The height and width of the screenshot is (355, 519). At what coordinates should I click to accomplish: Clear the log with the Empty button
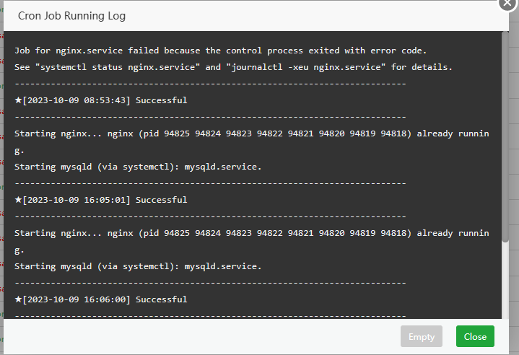click(x=422, y=337)
